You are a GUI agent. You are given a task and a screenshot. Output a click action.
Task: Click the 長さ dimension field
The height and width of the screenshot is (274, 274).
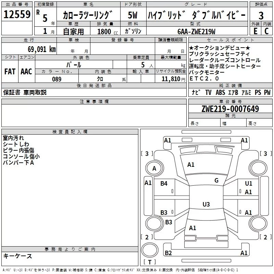click(204, 123)
